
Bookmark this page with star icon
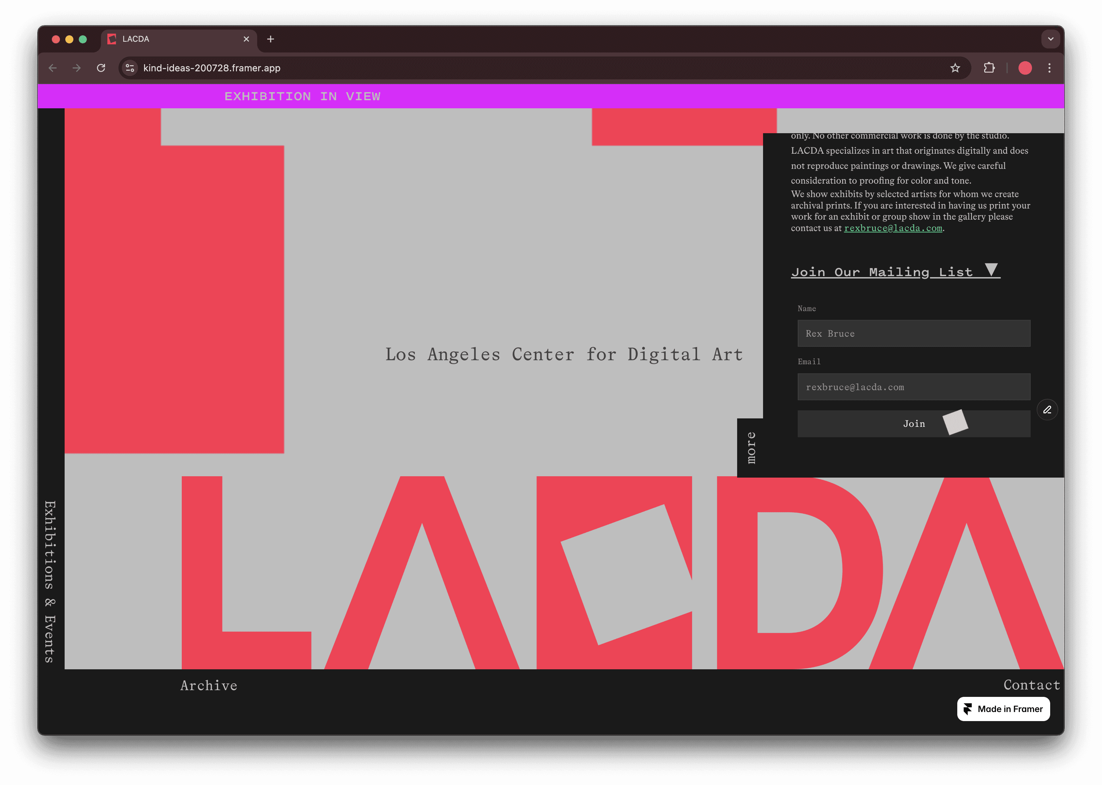coord(955,68)
